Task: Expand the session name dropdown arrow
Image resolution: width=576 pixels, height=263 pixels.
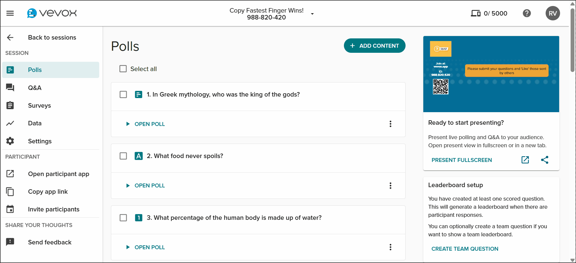Action: coord(312,14)
